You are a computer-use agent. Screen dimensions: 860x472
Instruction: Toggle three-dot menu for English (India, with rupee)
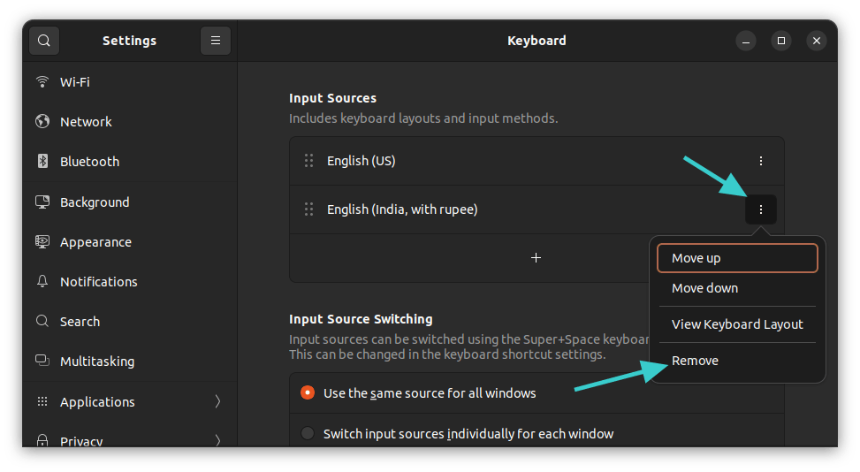pos(761,209)
